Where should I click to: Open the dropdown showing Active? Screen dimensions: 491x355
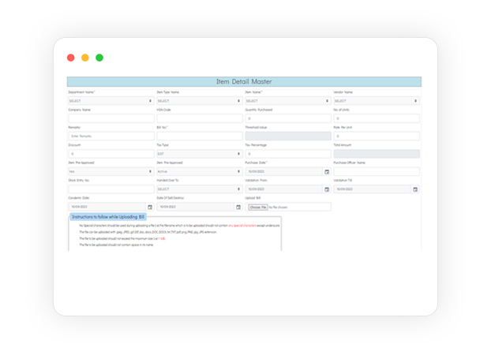coord(200,171)
